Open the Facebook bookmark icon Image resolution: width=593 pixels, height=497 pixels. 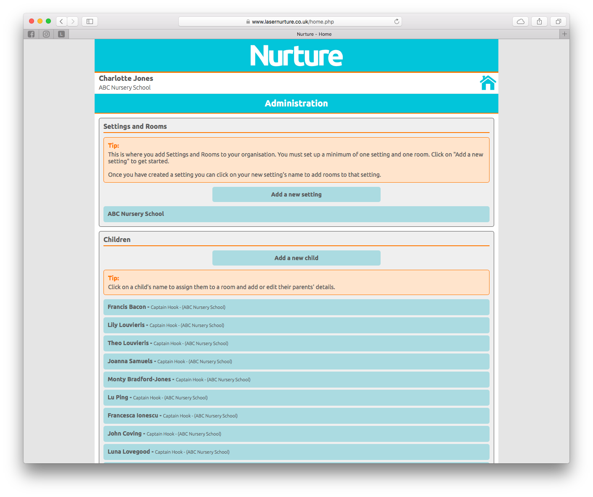[31, 34]
